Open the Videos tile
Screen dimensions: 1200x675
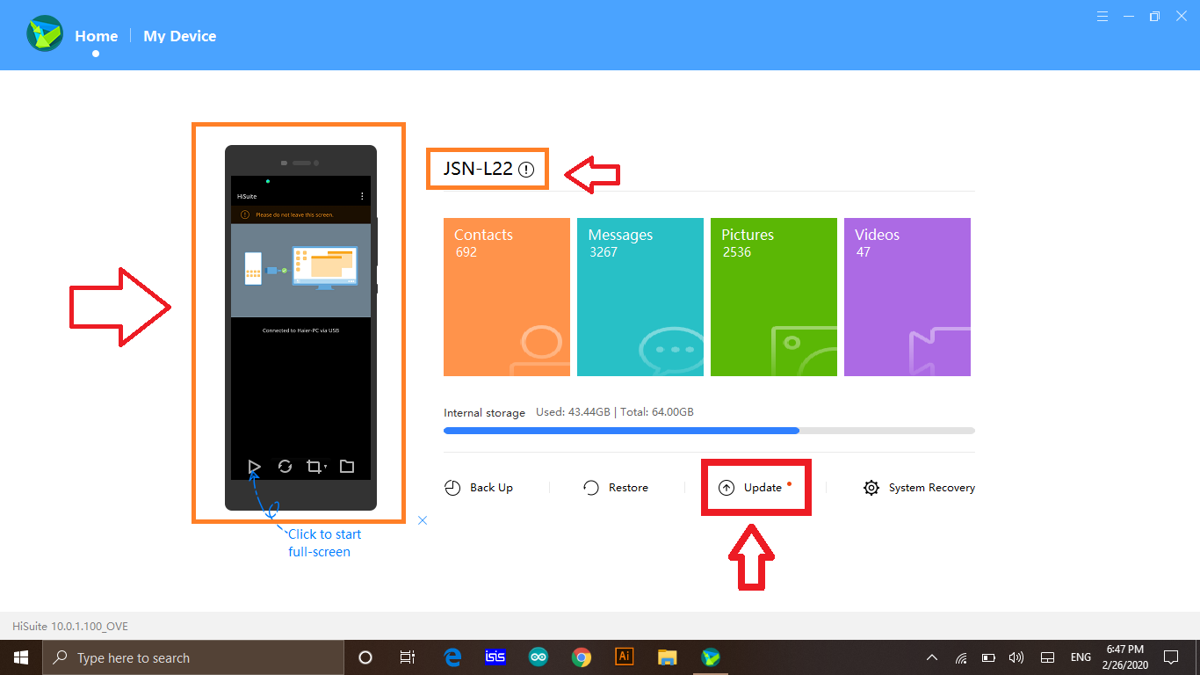[x=907, y=297]
